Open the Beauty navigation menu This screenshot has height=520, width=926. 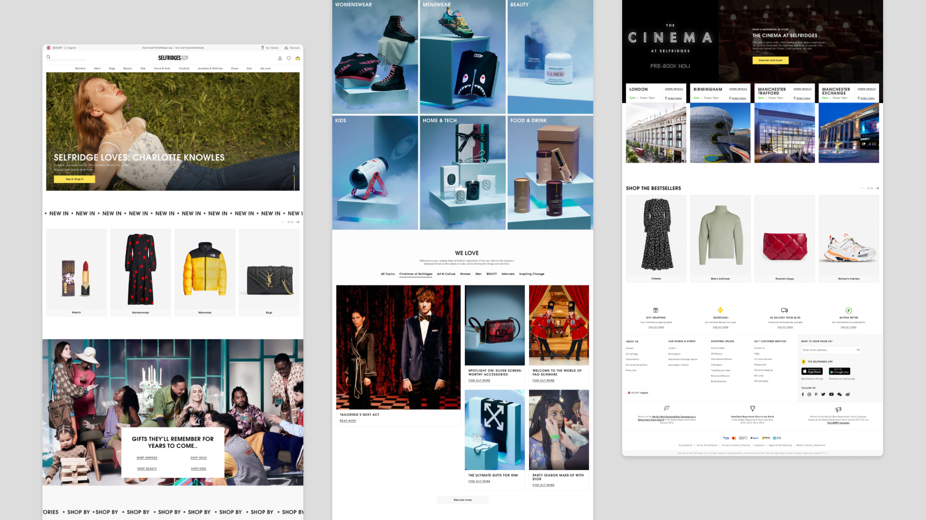click(128, 68)
